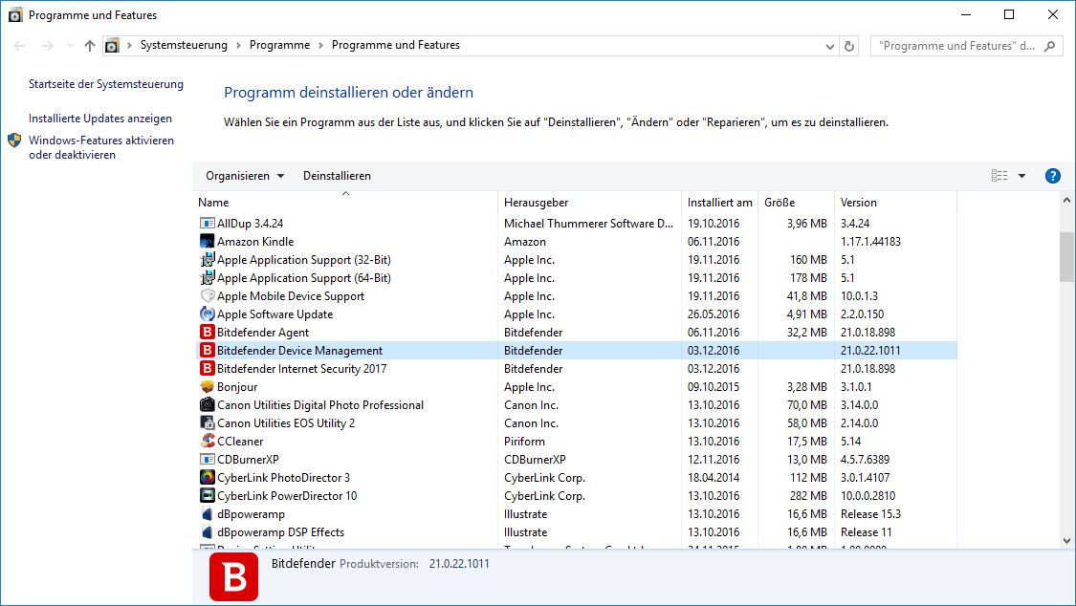Click the CCleaner icon
The width and height of the screenshot is (1076, 606).
pyautogui.click(x=207, y=442)
